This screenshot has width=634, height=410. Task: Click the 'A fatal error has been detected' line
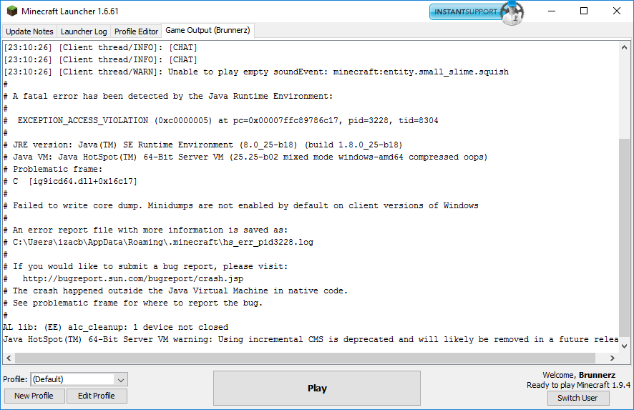(168, 96)
